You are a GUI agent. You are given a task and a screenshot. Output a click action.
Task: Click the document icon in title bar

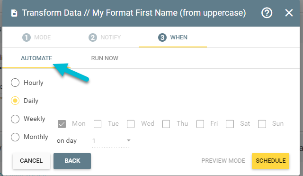tap(14, 13)
